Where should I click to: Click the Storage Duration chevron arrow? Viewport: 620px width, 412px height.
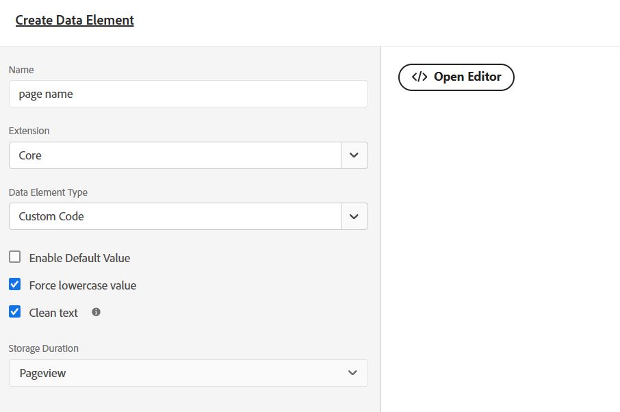click(x=352, y=373)
